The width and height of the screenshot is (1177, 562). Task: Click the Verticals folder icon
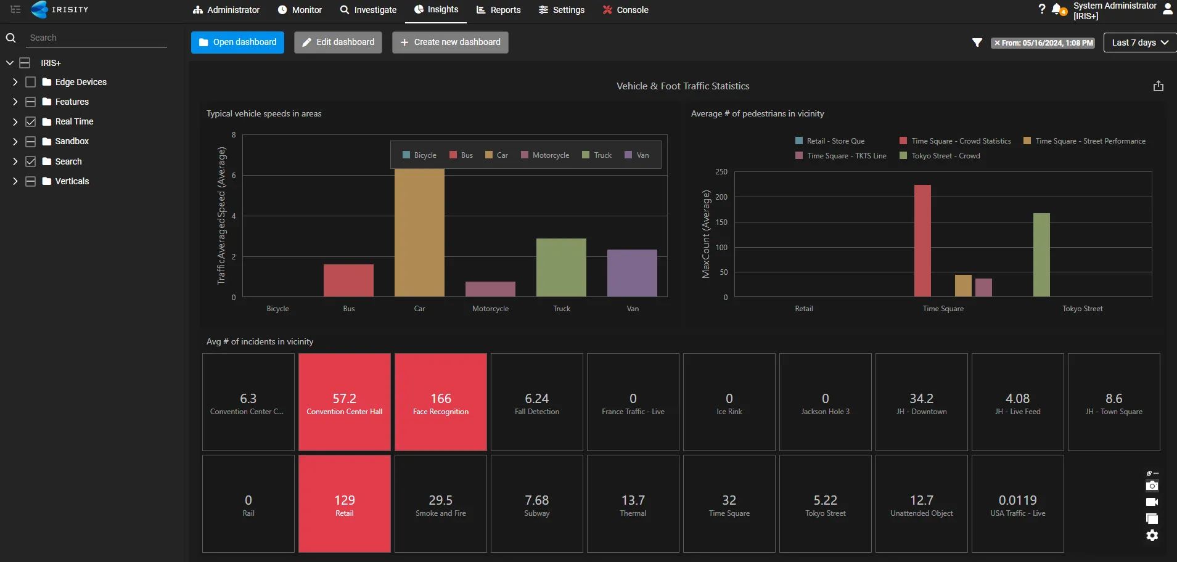pos(46,181)
